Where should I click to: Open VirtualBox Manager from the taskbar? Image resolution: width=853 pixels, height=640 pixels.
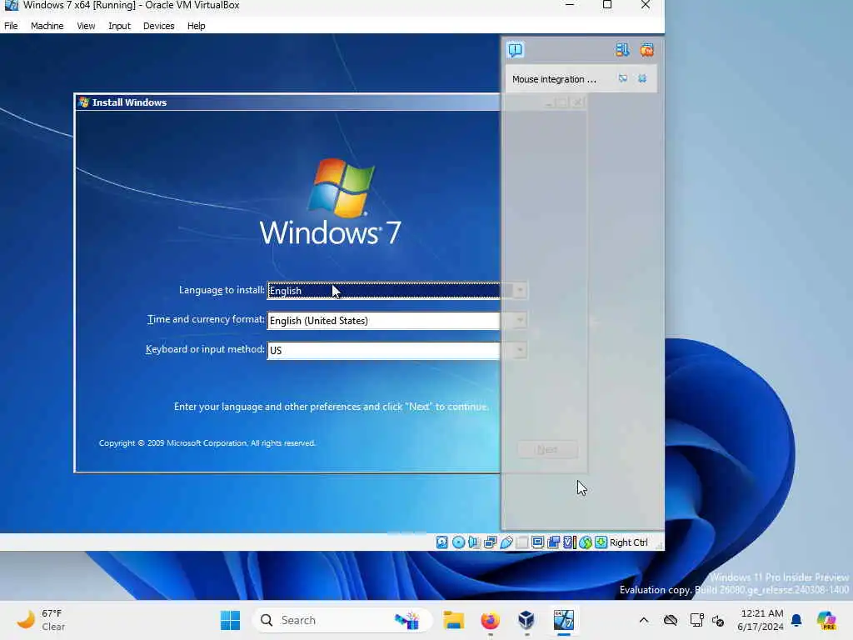526,620
